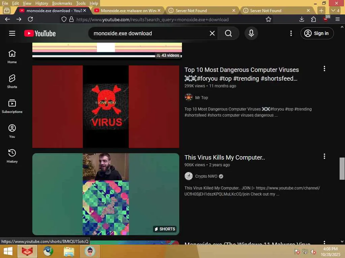Go to Home in the sidebar
The width and height of the screenshot is (345, 258).
[12, 57]
